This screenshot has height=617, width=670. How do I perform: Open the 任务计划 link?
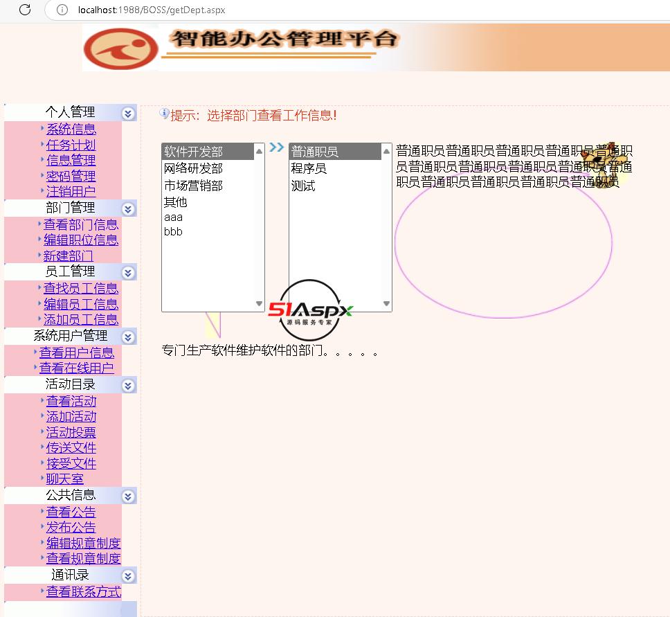point(71,145)
